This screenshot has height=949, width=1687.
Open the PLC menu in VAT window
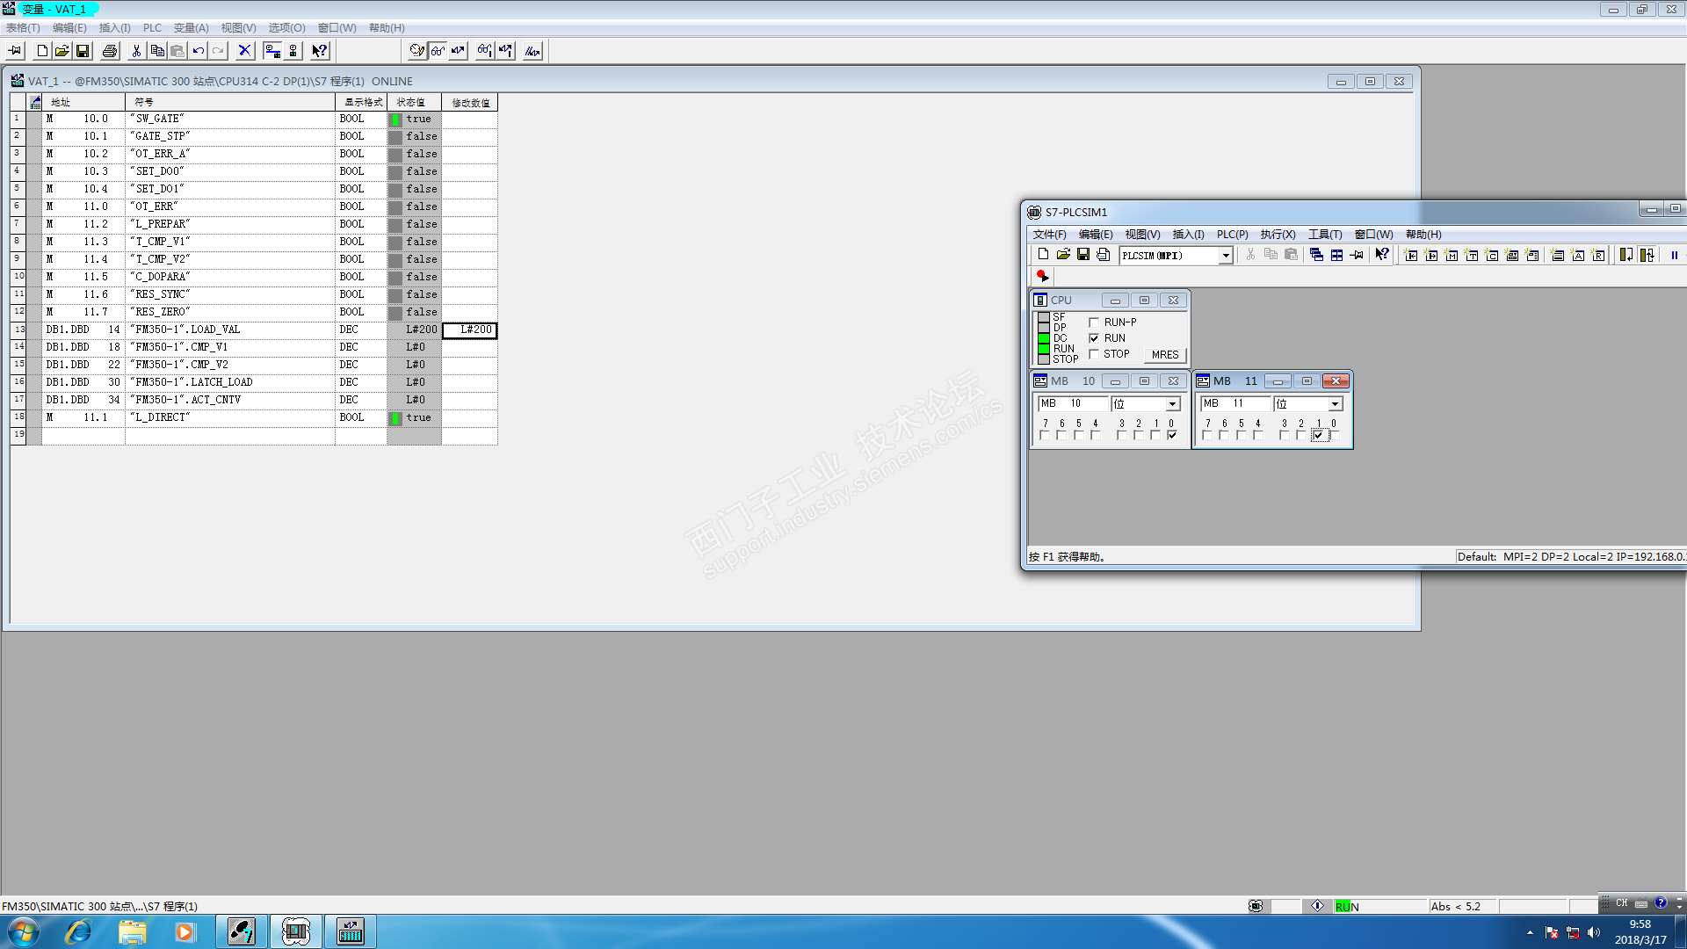pos(152,28)
